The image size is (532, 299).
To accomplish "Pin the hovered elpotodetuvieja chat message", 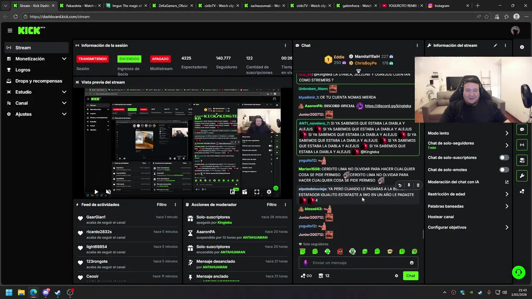I will pos(409,185).
